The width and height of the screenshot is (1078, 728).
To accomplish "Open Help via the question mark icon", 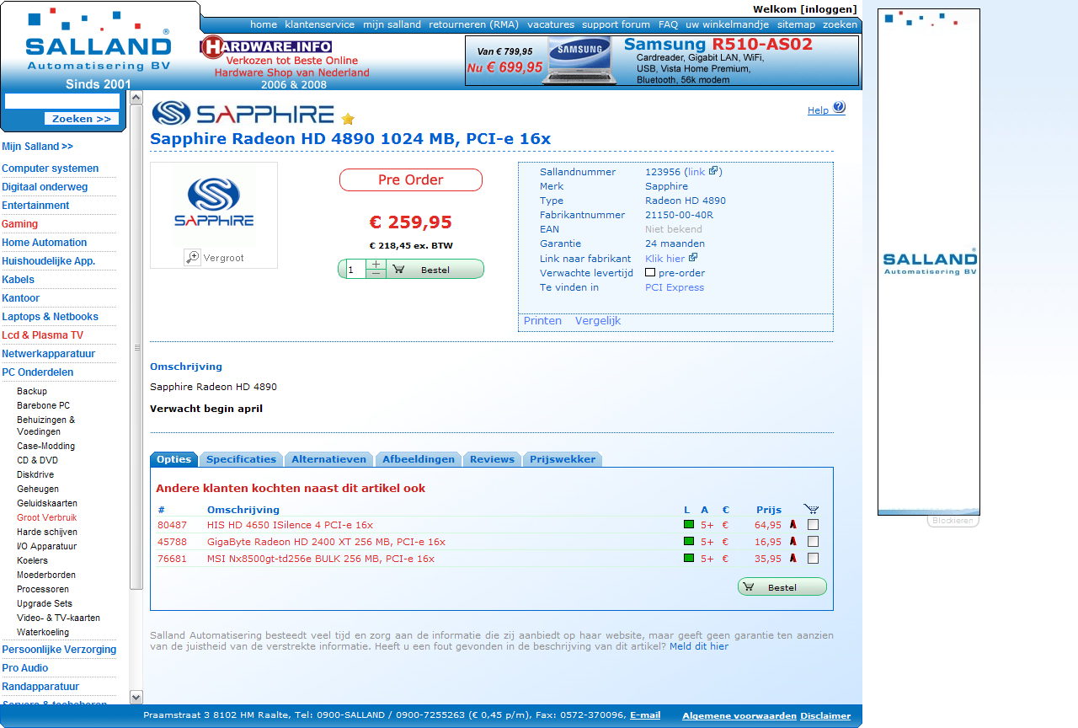I will (839, 108).
